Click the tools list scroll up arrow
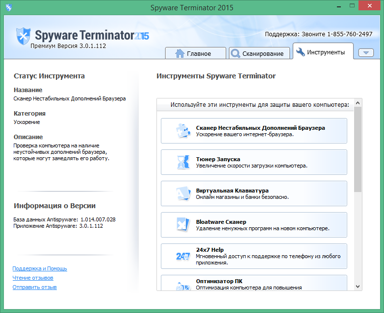Screen dimensions: 384x313 click(x=358, y=103)
